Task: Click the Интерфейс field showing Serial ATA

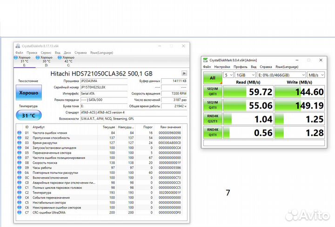Action: point(104,94)
